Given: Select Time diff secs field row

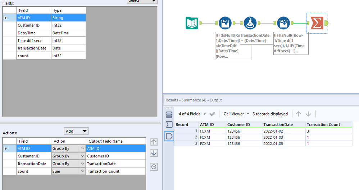Looking at the screenshot, I should point(44,41).
